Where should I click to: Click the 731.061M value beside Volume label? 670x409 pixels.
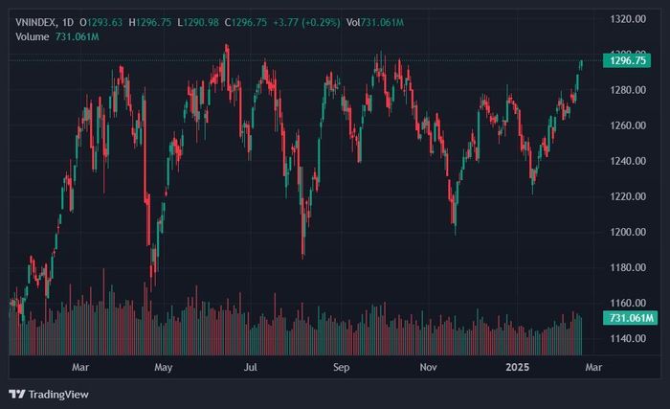(77, 36)
